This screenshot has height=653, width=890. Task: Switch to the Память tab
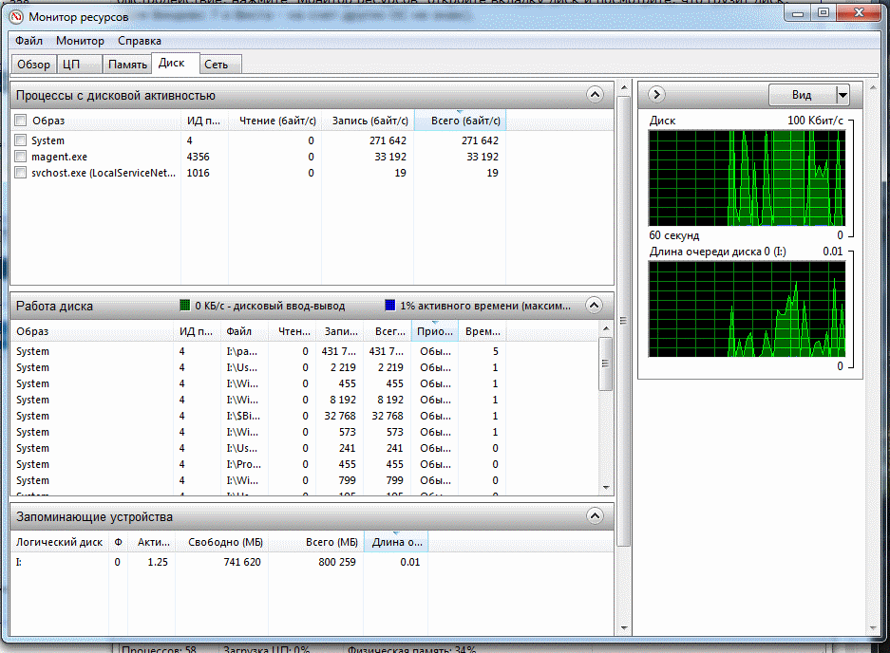(127, 65)
